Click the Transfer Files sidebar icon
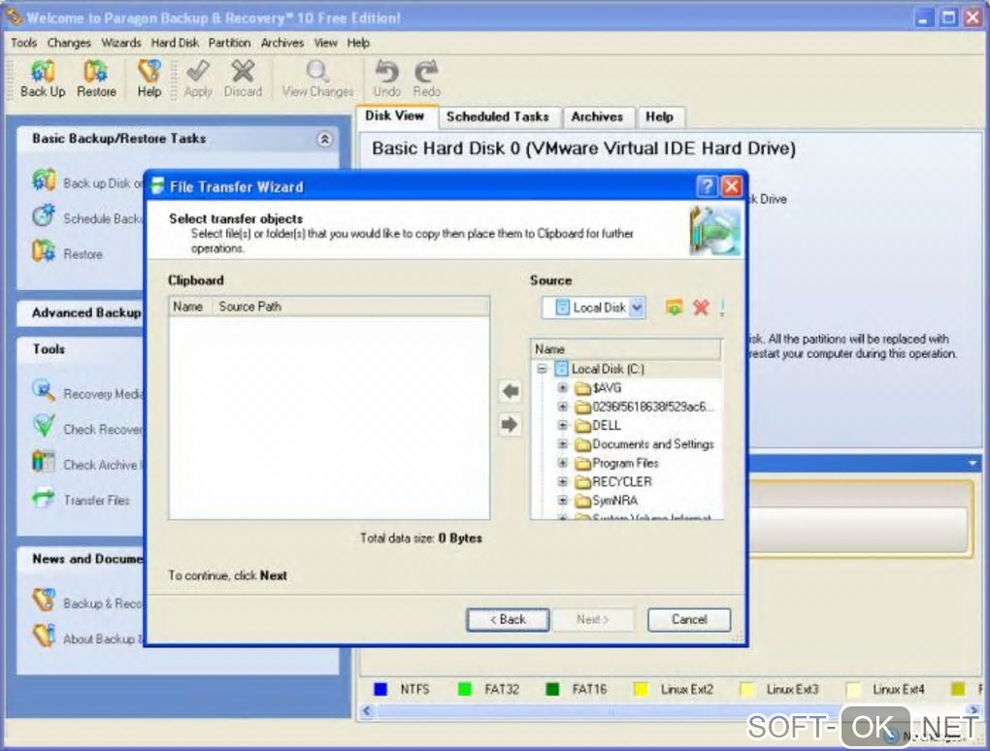 pyautogui.click(x=44, y=498)
